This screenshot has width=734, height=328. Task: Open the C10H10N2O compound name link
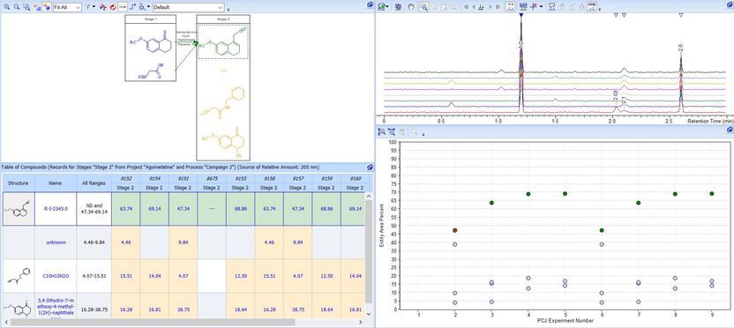56,276
